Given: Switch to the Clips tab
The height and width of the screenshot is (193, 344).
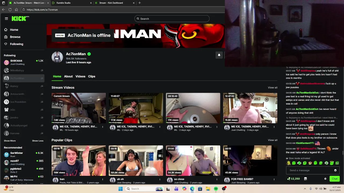Looking at the screenshot, I should click(x=92, y=76).
